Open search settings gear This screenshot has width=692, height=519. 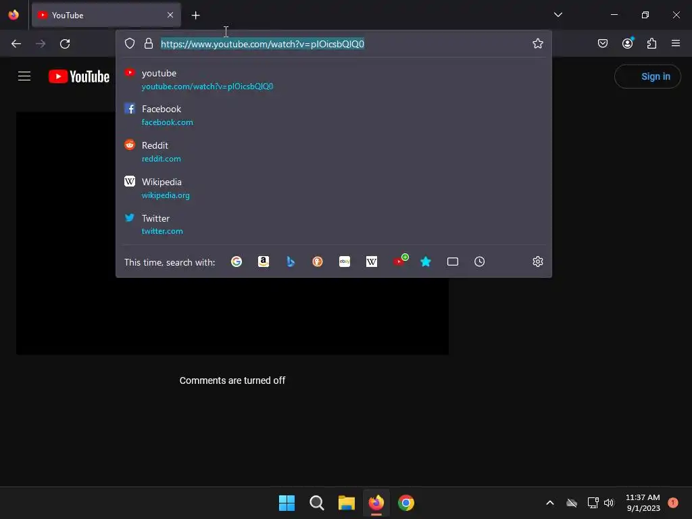click(x=537, y=262)
